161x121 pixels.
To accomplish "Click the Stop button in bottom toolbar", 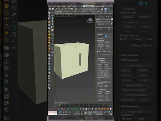I will pyautogui.click(x=86, y=109).
